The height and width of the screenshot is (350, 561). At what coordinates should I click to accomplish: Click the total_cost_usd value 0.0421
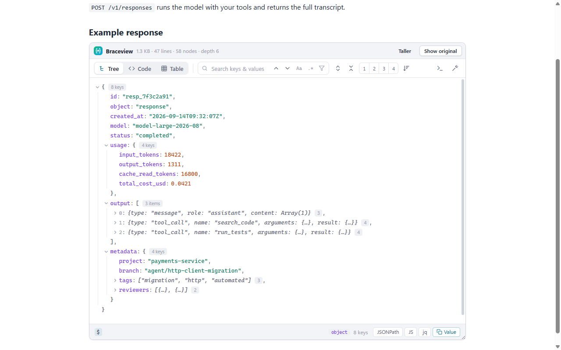pos(181,184)
